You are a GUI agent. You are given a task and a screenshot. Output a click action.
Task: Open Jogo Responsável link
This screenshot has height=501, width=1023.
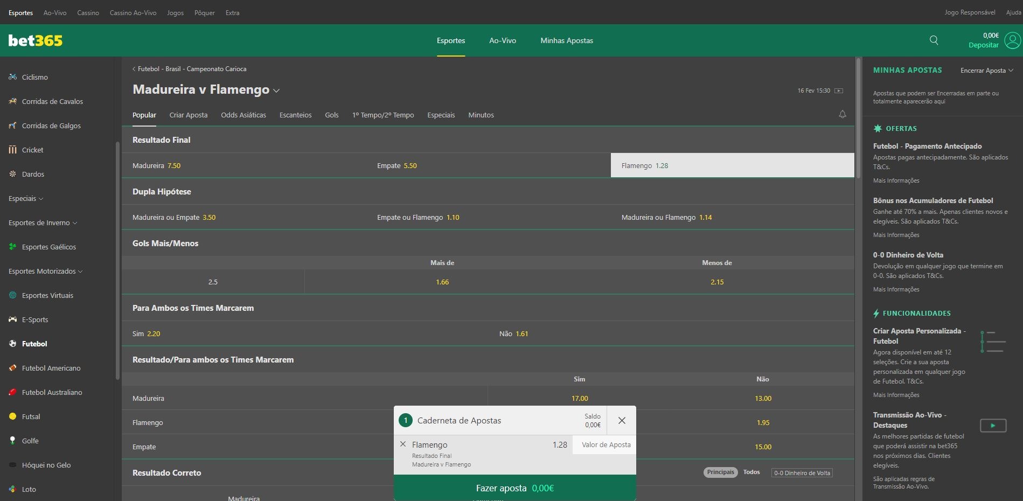(x=970, y=12)
